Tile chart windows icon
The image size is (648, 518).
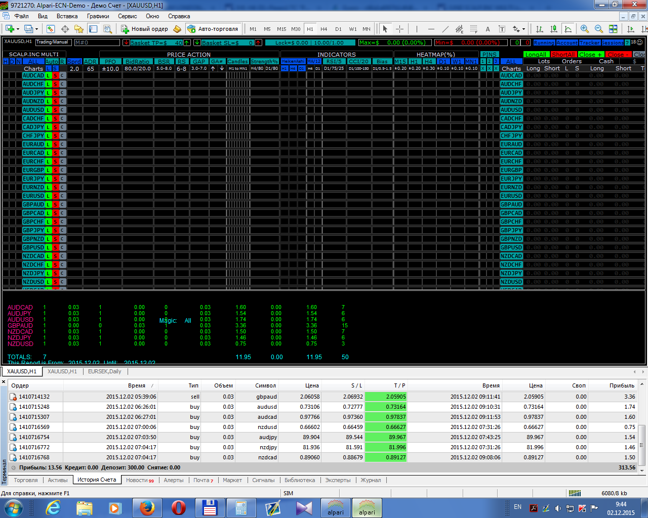tap(613, 29)
